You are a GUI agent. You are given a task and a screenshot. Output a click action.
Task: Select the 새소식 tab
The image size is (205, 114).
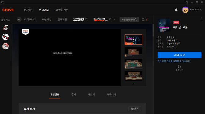[91, 95]
